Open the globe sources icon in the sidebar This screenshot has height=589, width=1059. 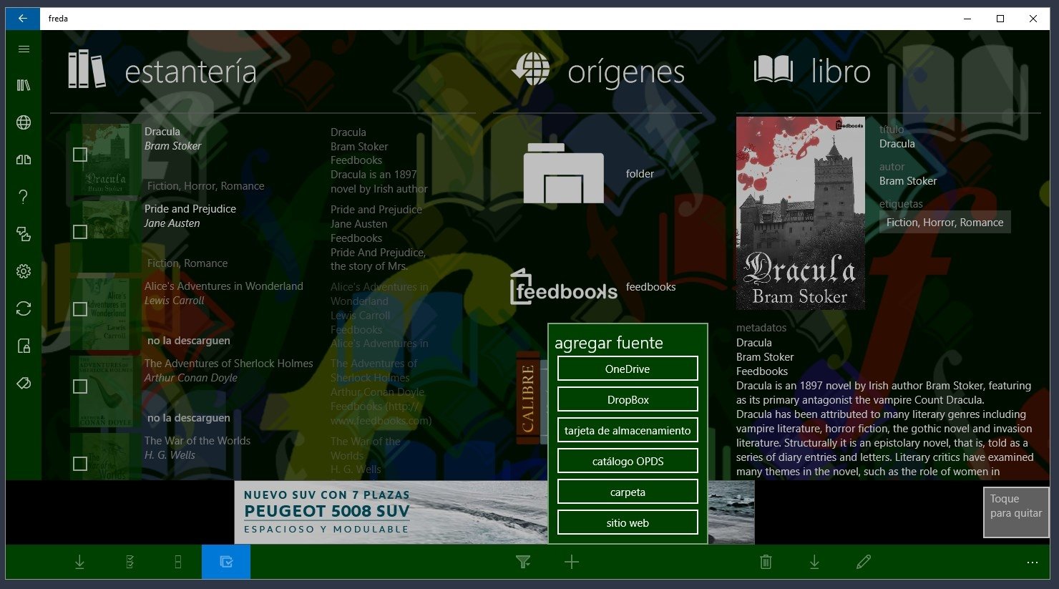(24, 122)
